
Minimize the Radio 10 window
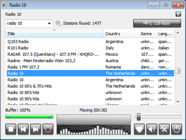153,5
